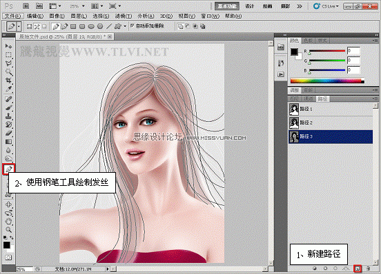Create a new path with the panel button

tap(358, 268)
